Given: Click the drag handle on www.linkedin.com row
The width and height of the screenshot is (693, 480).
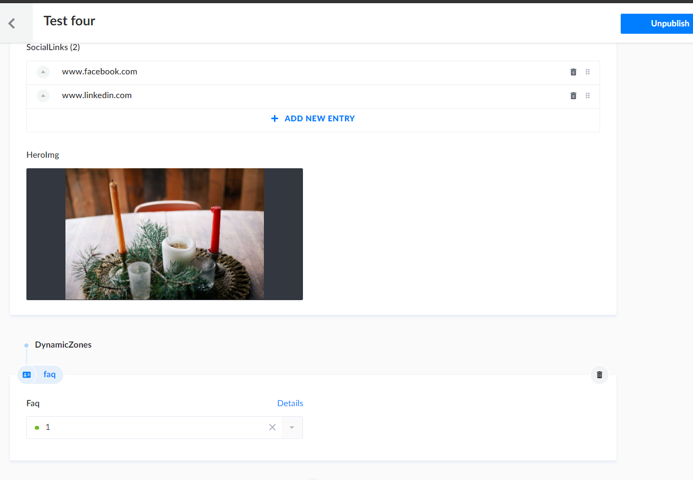Looking at the screenshot, I should (x=587, y=95).
